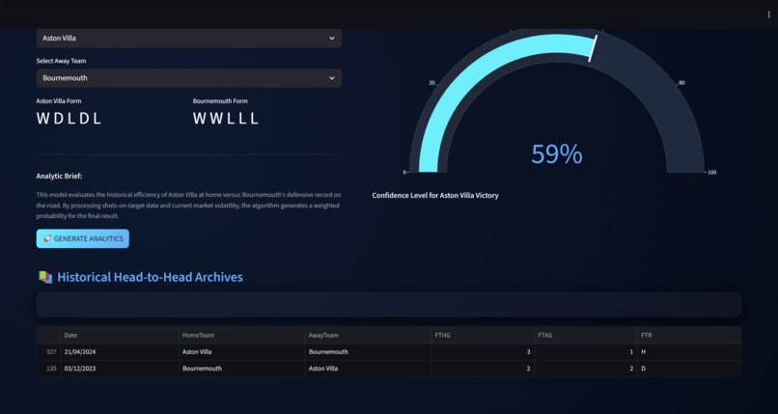Select row index 327
Image resolution: width=778 pixels, height=414 pixels.
[48, 352]
